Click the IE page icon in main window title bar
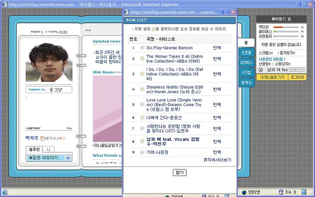The height and width of the screenshot is (197, 315). (x=4, y=4)
